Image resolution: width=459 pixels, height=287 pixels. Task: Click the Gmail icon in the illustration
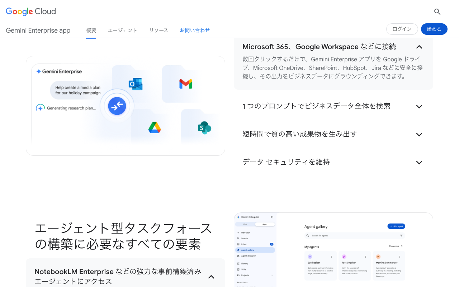[x=186, y=84]
